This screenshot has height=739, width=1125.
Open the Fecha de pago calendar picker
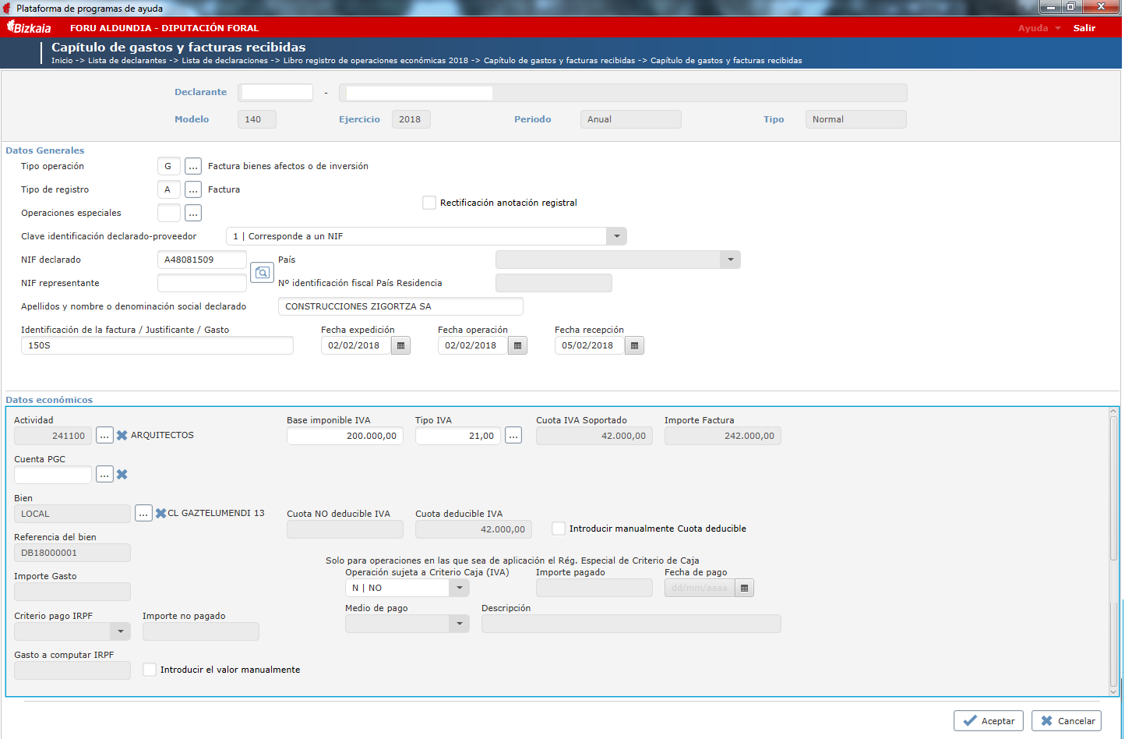[744, 588]
